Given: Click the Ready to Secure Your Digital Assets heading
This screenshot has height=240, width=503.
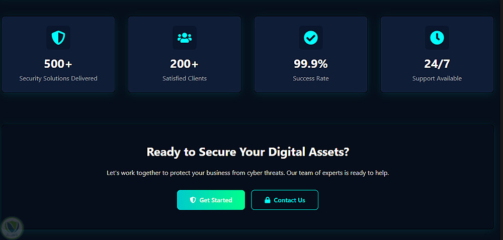Looking at the screenshot, I should 247,152.
